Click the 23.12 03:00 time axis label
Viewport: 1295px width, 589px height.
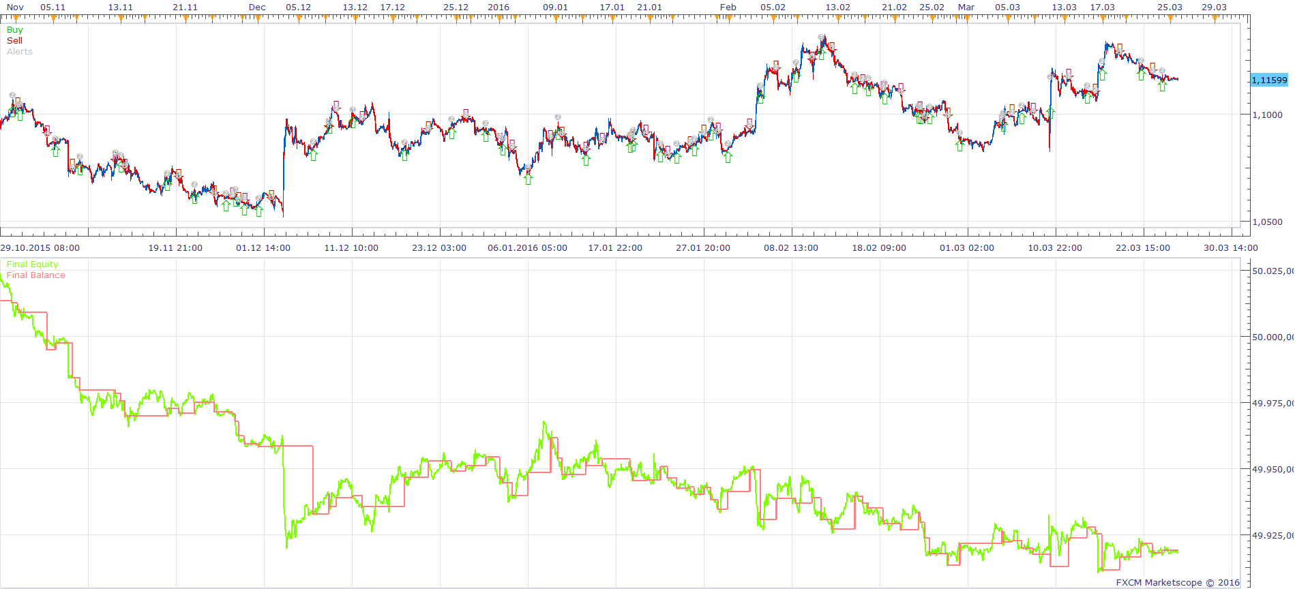pos(439,248)
